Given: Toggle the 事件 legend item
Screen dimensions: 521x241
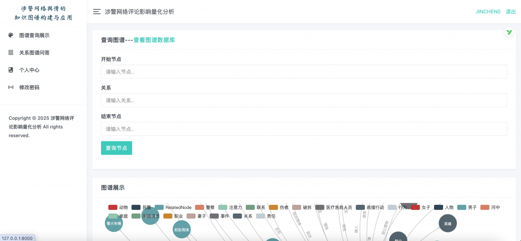Looking at the screenshot, I should tap(220, 216).
